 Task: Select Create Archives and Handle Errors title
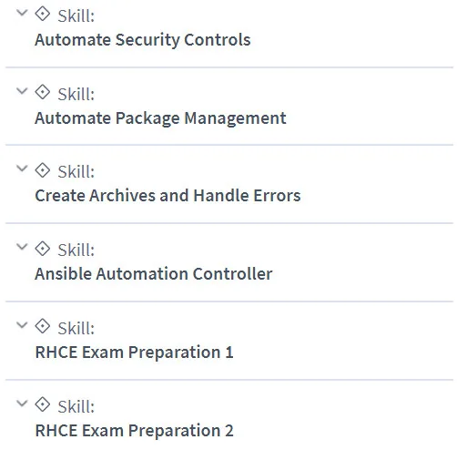point(168,196)
